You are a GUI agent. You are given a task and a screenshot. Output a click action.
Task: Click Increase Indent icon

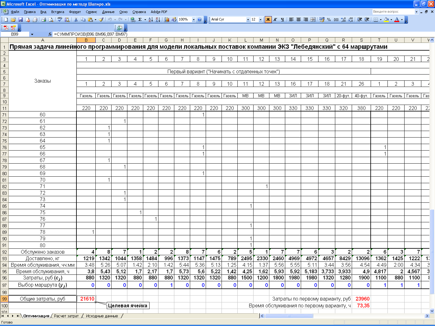[367, 20]
